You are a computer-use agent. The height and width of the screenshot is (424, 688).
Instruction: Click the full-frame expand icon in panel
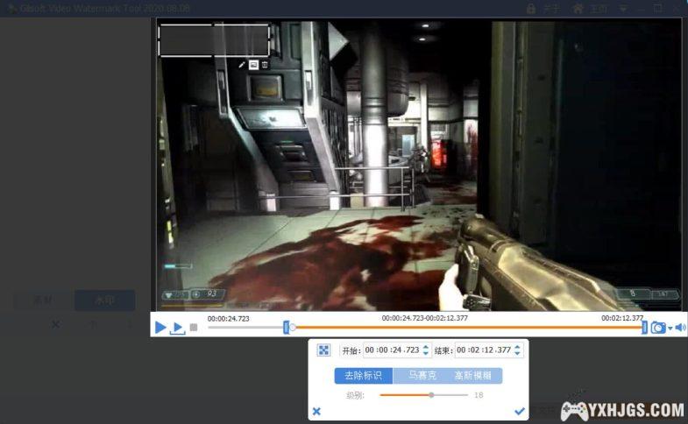pyautogui.click(x=323, y=350)
